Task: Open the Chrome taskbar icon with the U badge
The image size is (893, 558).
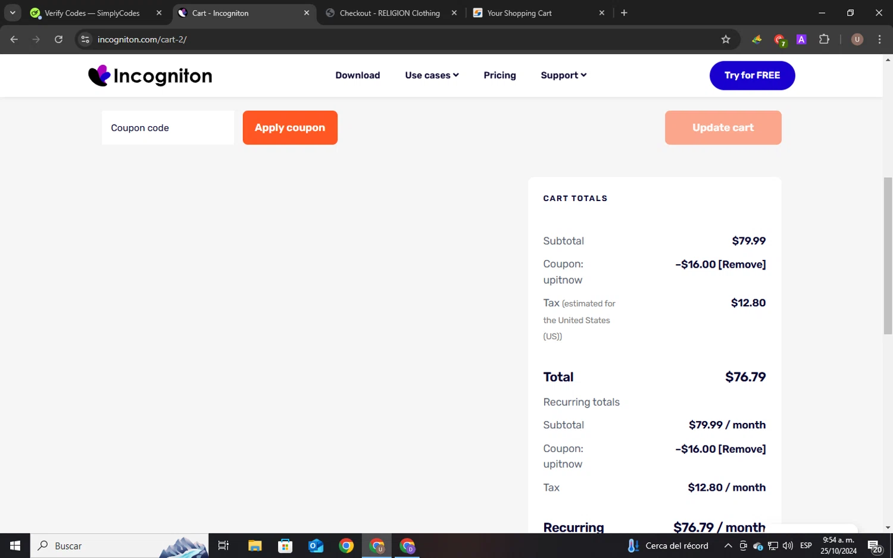Action: [x=377, y=546]
